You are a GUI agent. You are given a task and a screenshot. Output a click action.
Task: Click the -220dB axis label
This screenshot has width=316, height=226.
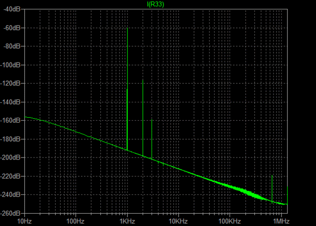pos(10,176)
